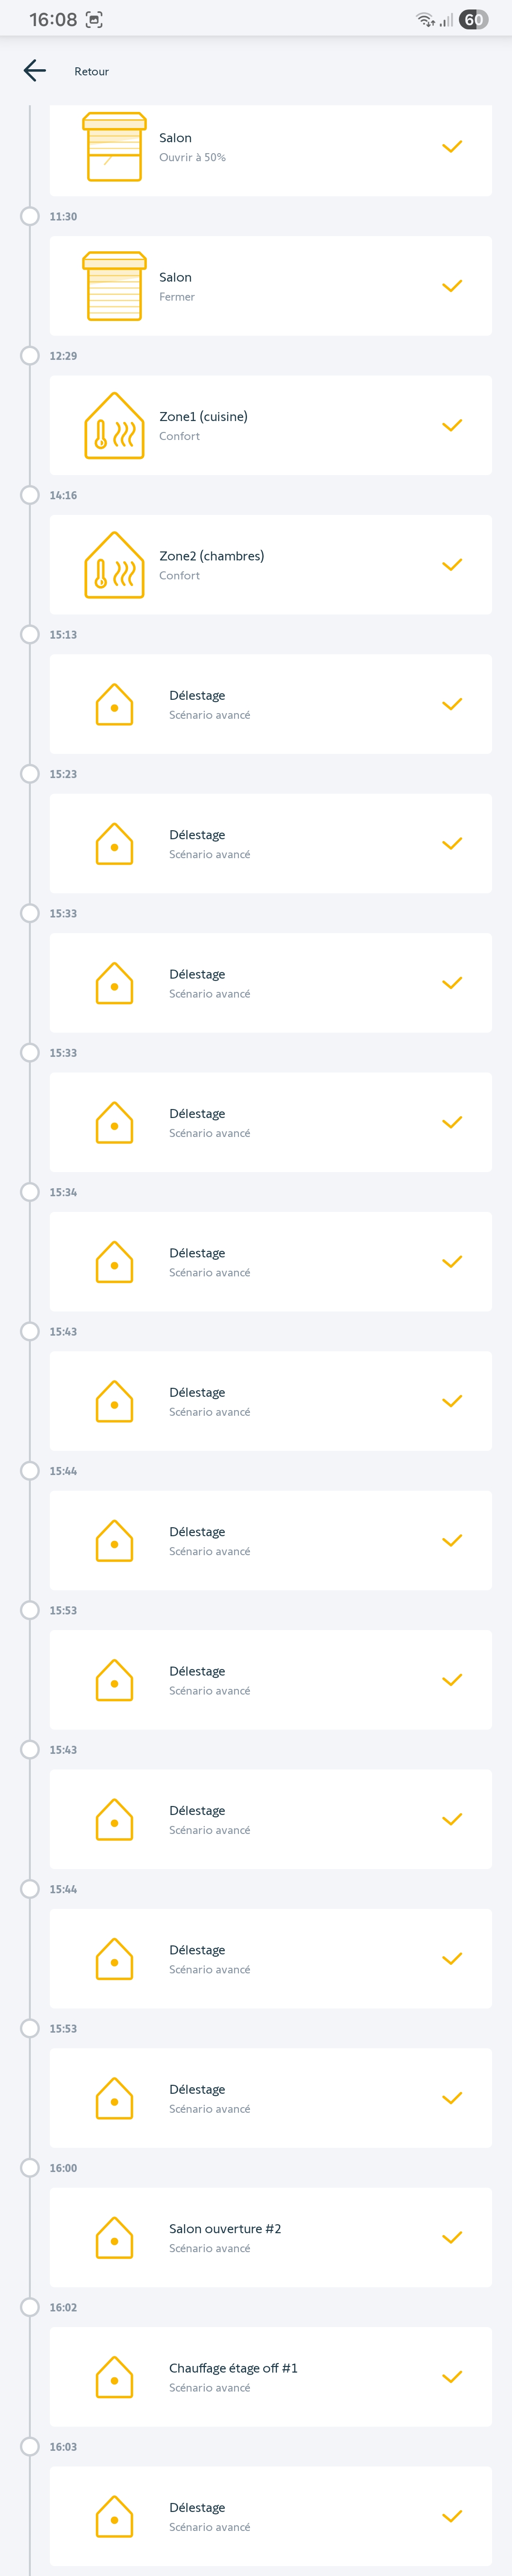Image resolution: width=512 pixels, height=2576 pixels.
Task: Tap the checkmark for Chauffage étage off #1
Action: pos(452,2377)
